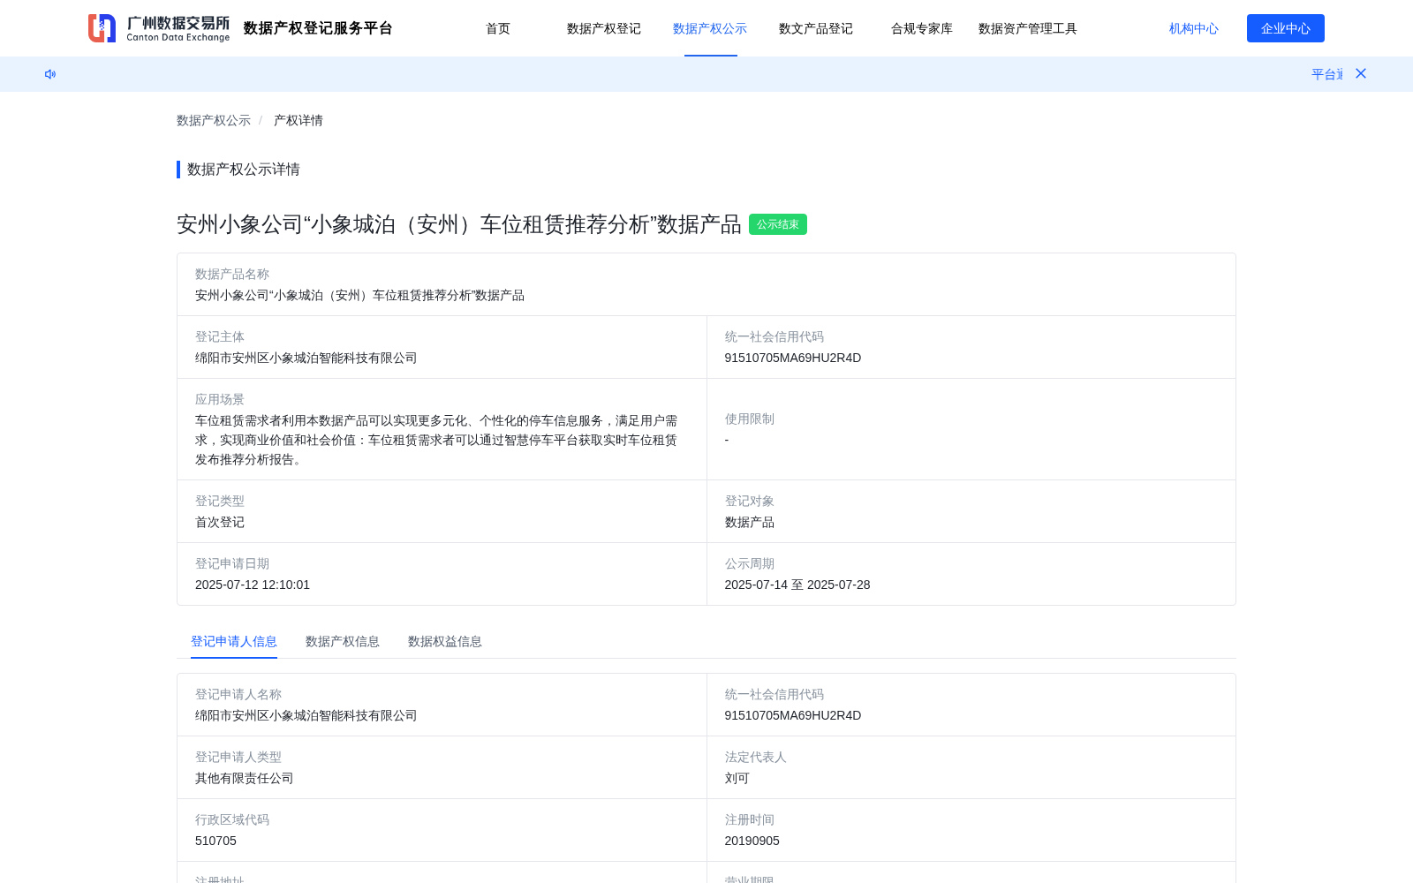Click the 产权详情 breadcrumb item

[298, 120]
